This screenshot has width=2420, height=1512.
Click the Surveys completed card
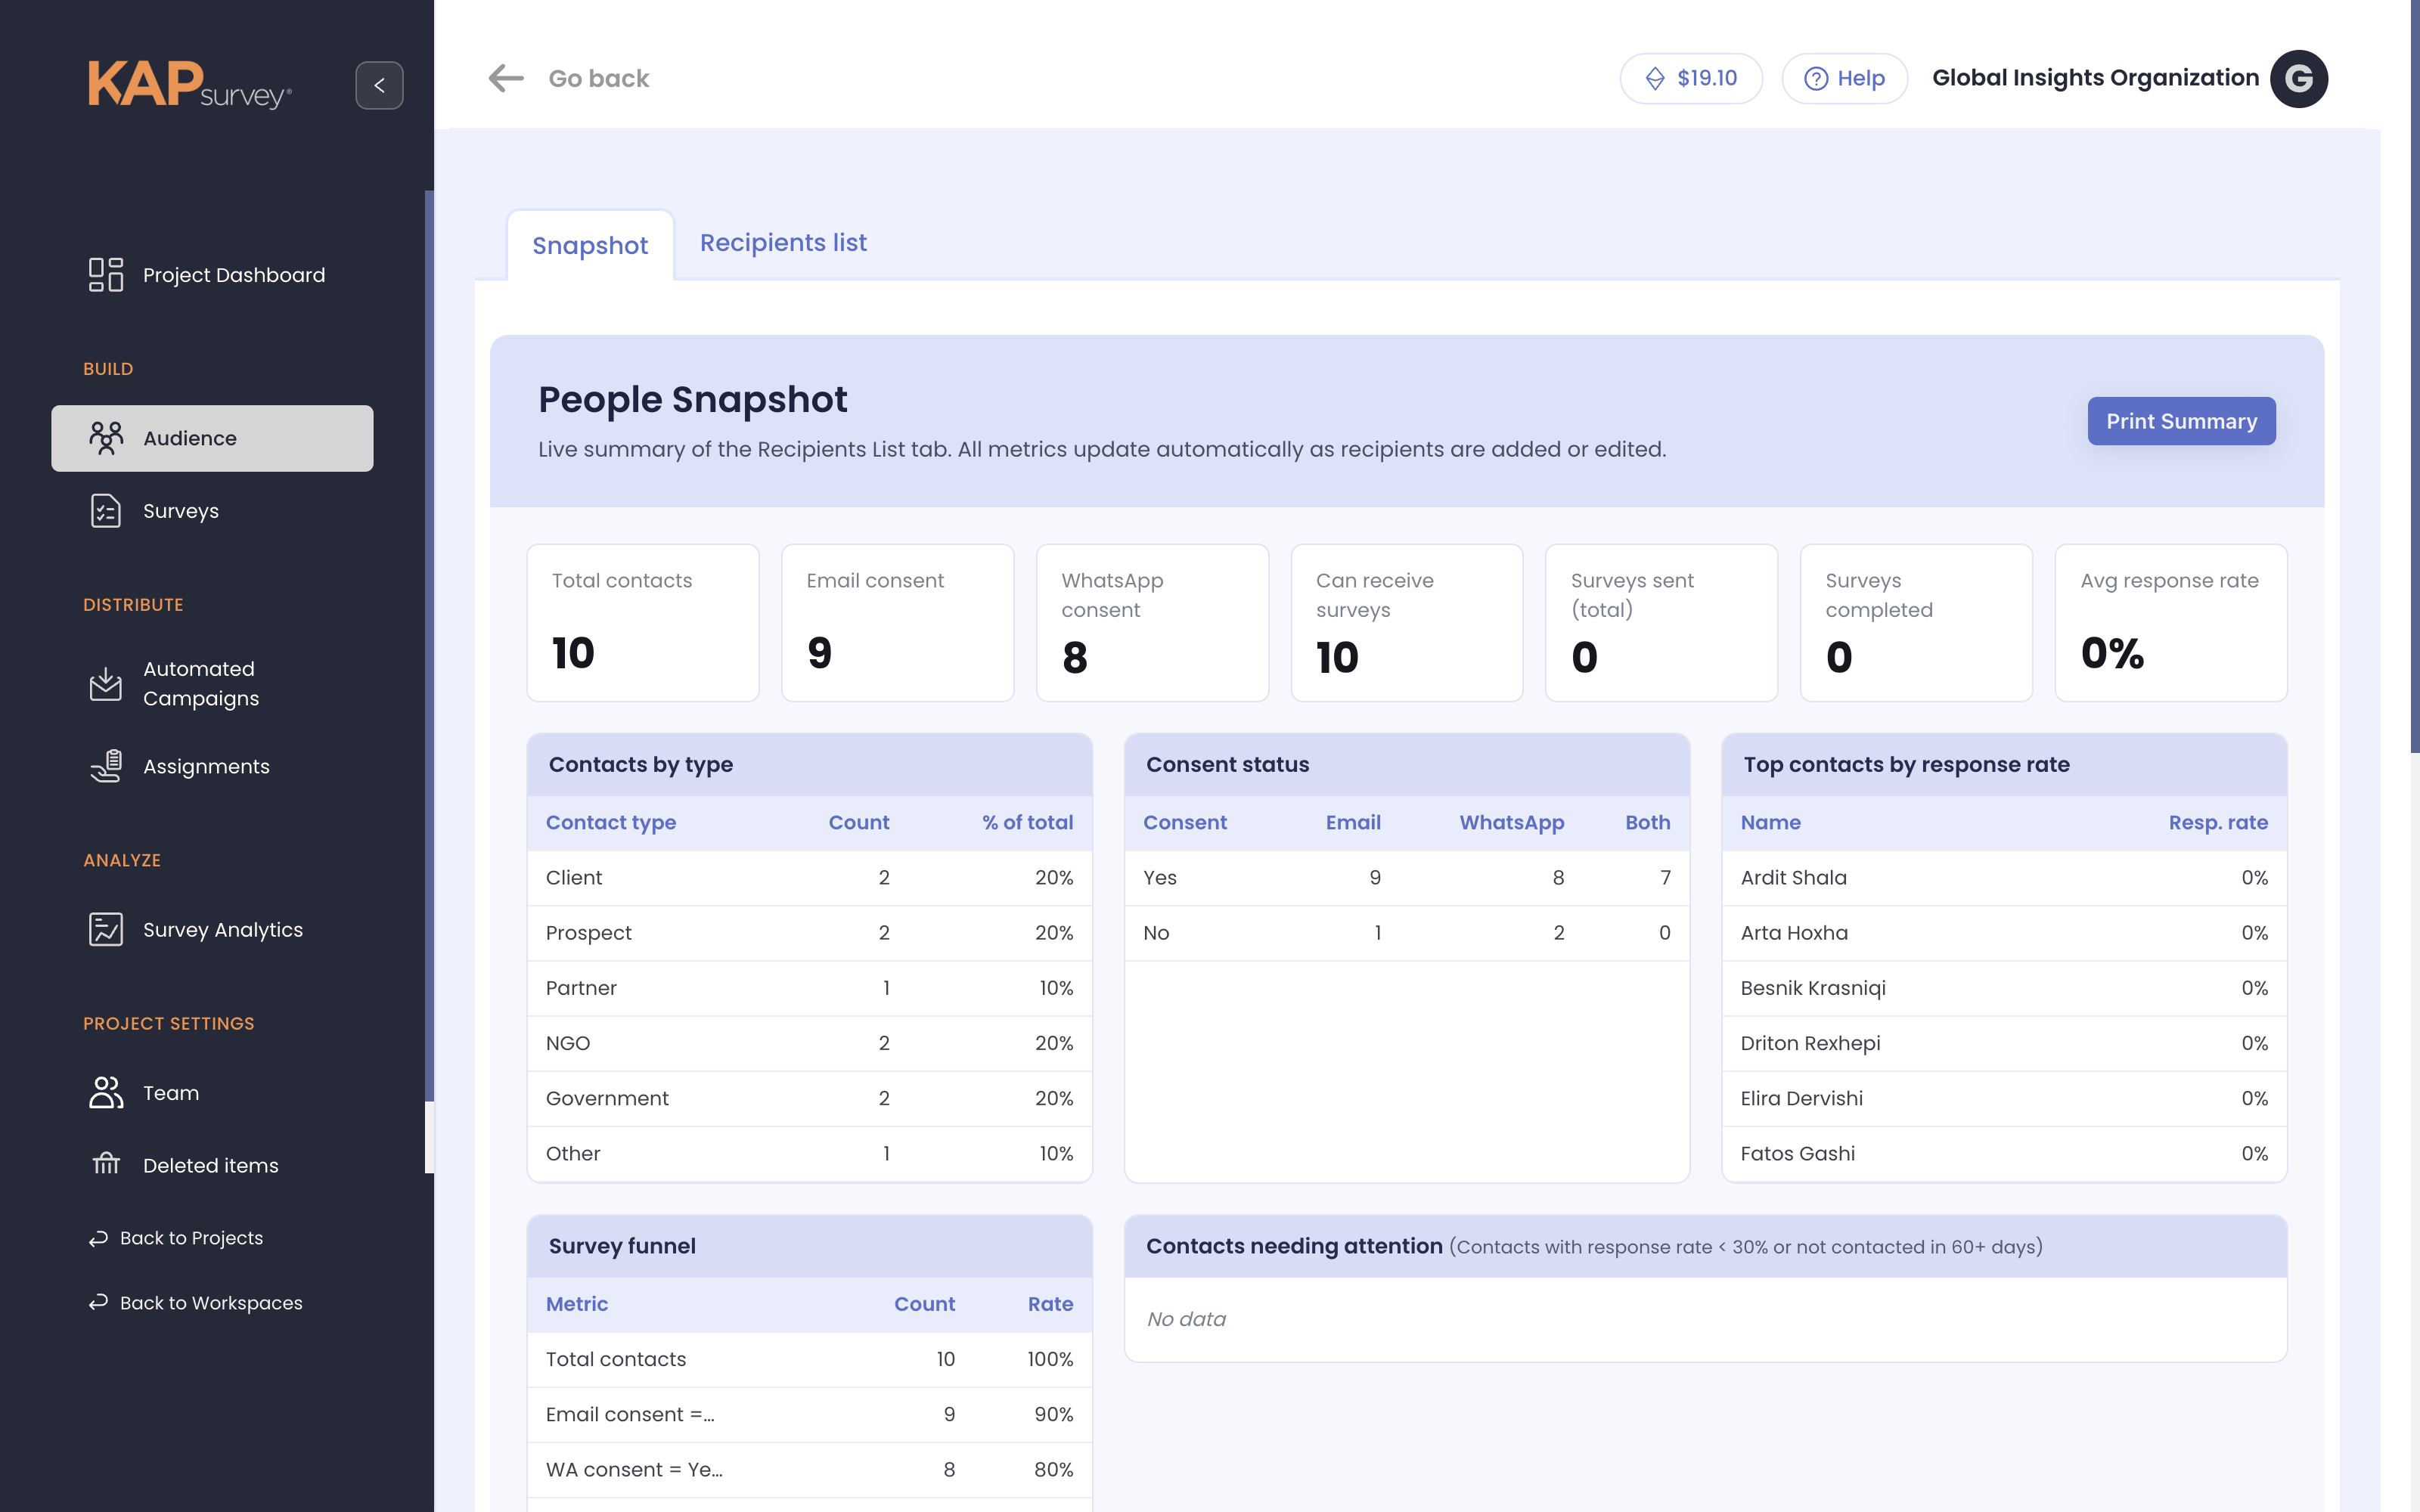pyautogui.click(x=1916, y=623)
